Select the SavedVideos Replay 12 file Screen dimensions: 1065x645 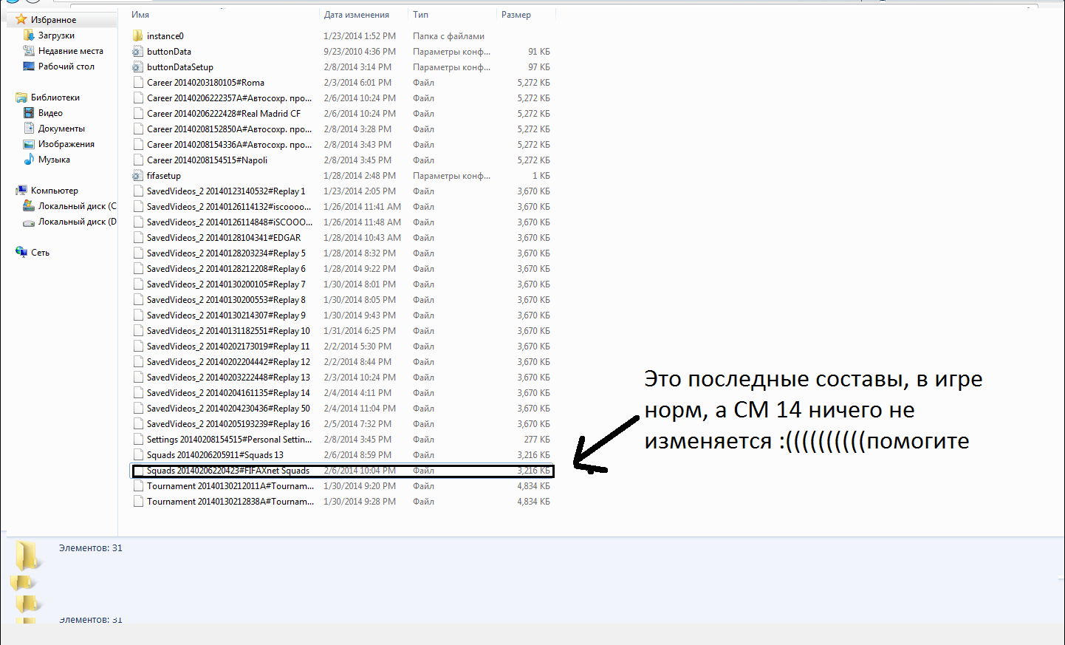pyautogui.click(x=228, y=361)
